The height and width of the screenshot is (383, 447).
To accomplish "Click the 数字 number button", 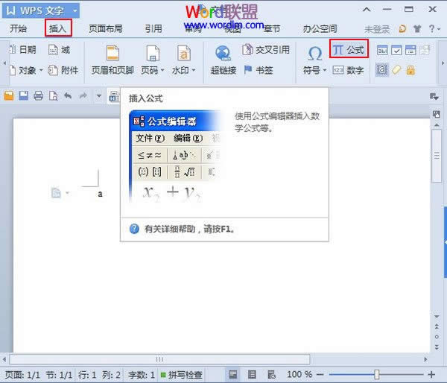I will [x=348, y=71].
